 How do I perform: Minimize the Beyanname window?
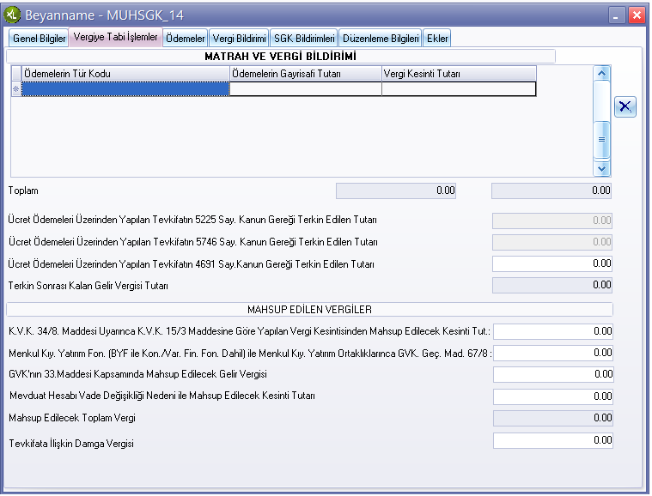(x=617, y=15)
